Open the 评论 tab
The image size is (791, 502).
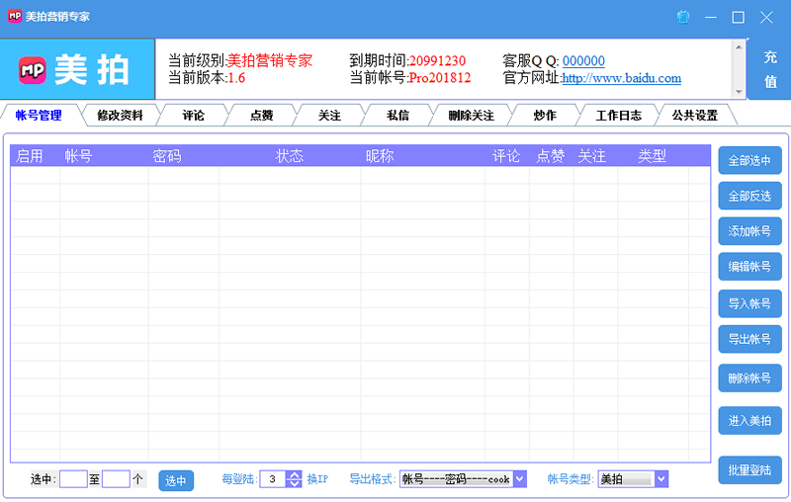coord(193,116)
